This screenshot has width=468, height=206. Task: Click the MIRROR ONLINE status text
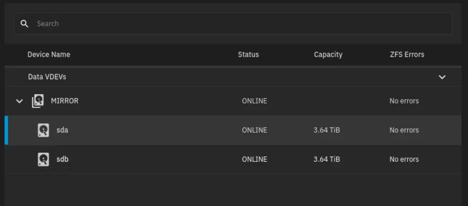click(255, 101)
